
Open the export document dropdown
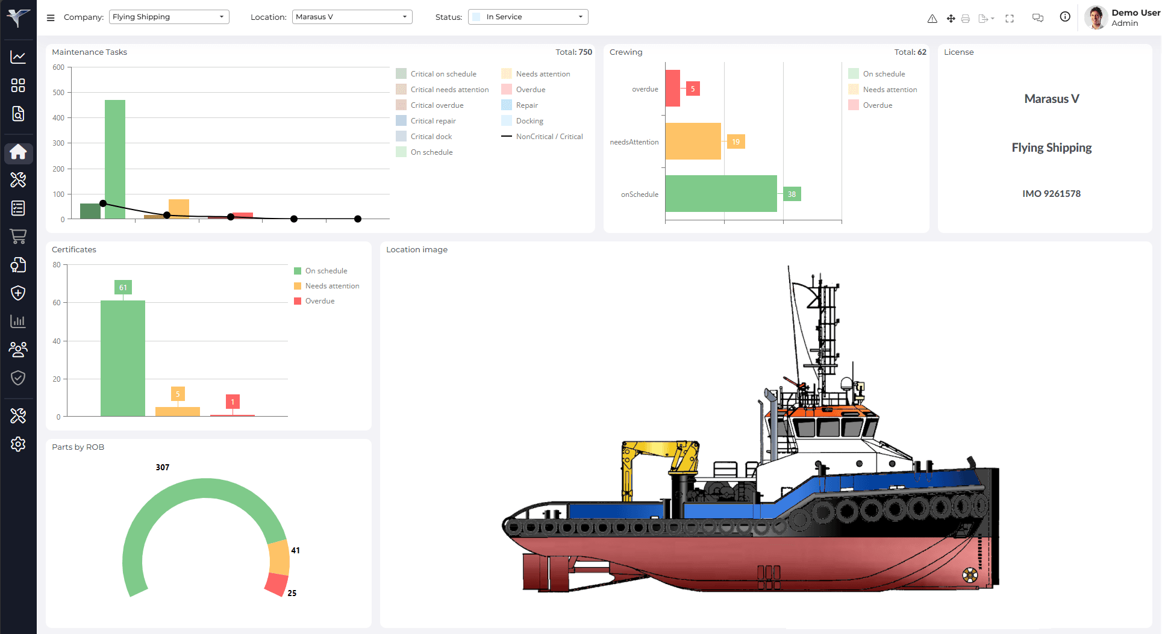pos(986,19)
